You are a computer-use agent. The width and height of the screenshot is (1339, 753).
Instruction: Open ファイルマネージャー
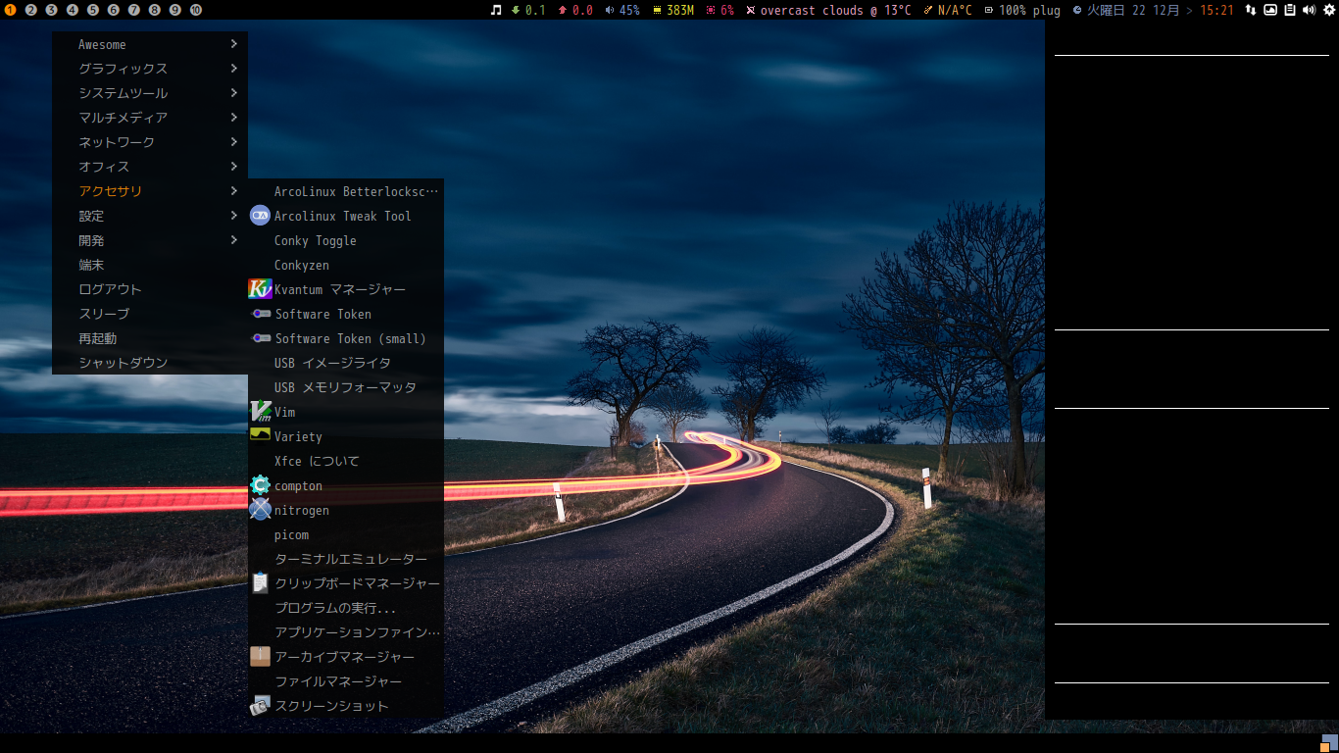click(346, 681)
